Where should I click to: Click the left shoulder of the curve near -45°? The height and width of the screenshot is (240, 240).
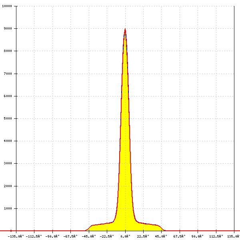coord(92,225)
